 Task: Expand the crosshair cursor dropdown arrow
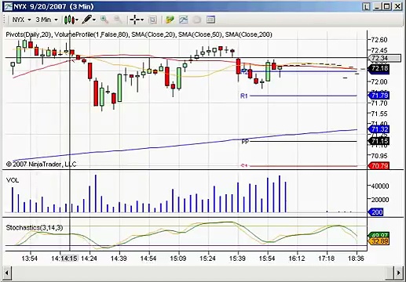tap(142, 20)
